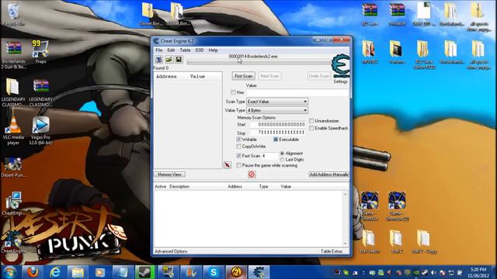The height and width of the screenshot is (279, 497).
Task: Click the Description column header
Action: pyautogui.click(x=179, y=187)
